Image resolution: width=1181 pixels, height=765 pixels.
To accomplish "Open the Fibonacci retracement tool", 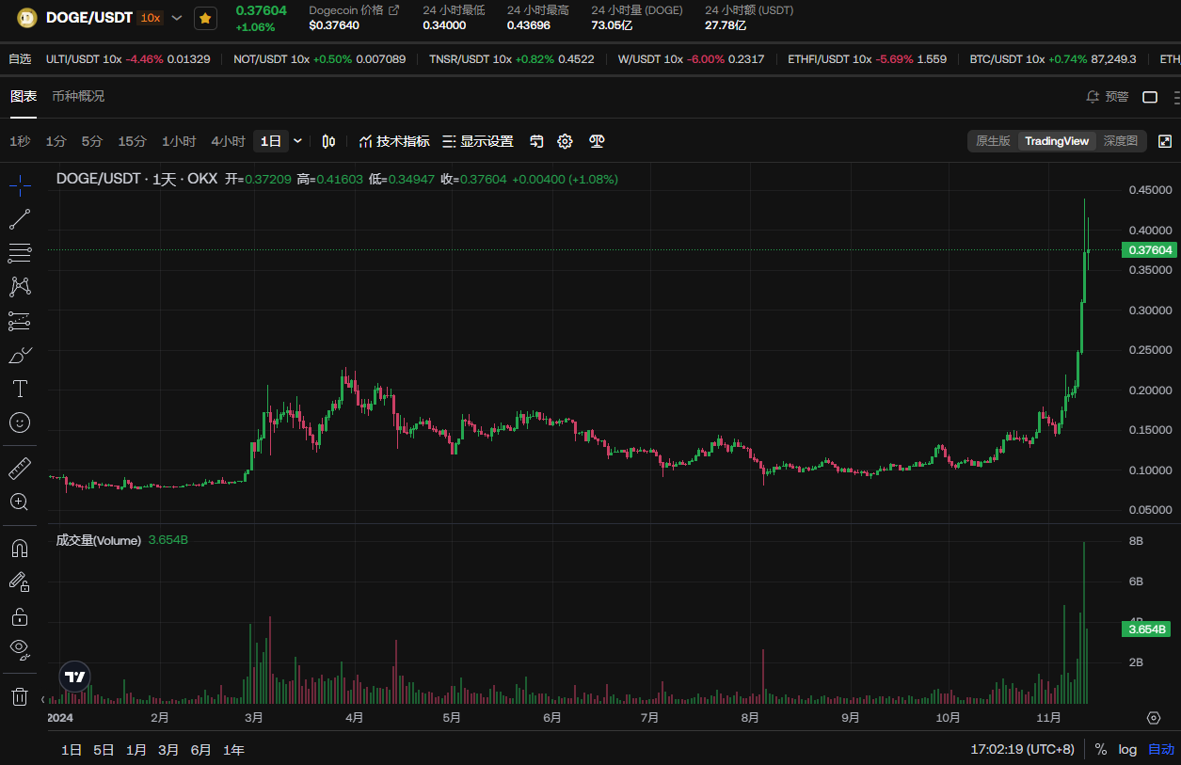I will pyautogui.click(x=20, y=253).
